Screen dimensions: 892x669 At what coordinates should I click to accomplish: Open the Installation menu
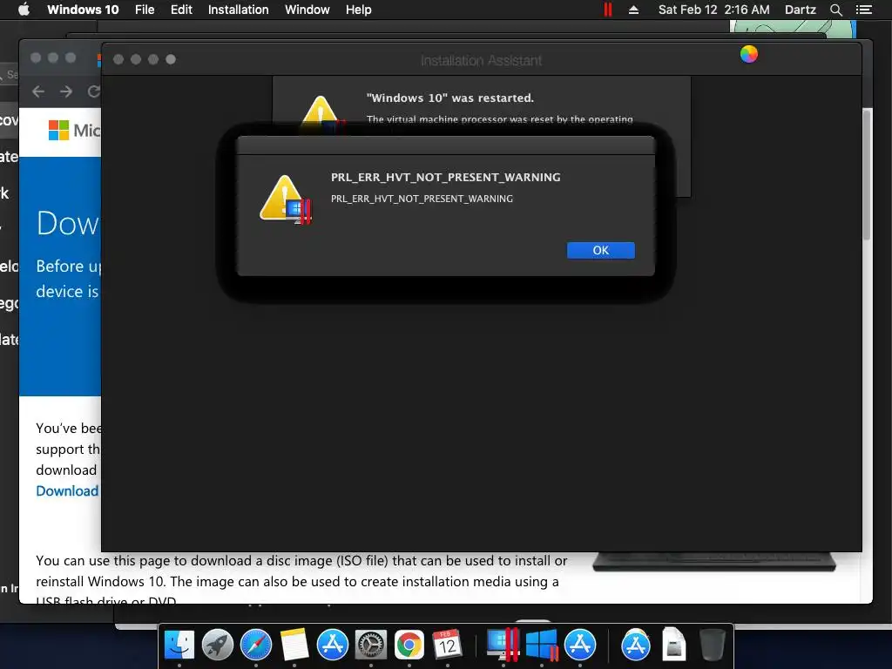point(238,10)
